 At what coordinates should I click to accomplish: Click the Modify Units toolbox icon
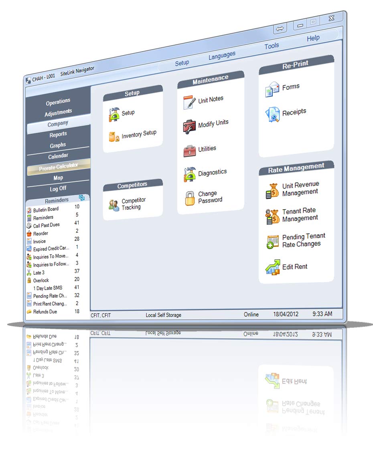[x=189, y=126]
